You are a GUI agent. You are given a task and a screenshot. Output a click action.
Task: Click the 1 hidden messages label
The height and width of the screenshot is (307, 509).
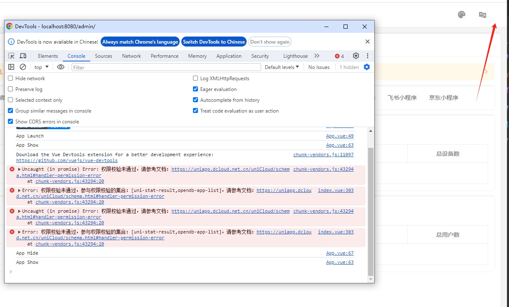349,67
